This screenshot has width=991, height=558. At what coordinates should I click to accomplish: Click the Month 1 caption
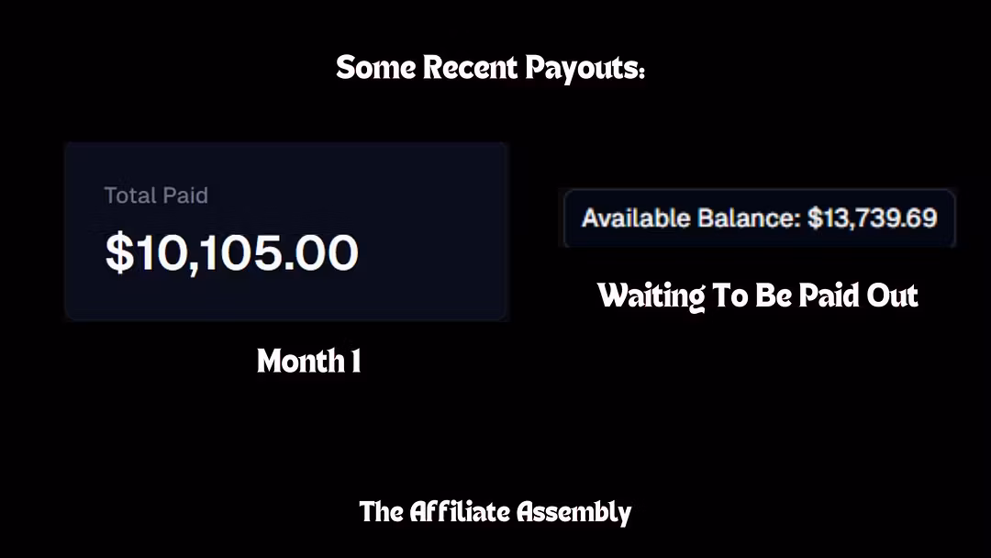308,361
